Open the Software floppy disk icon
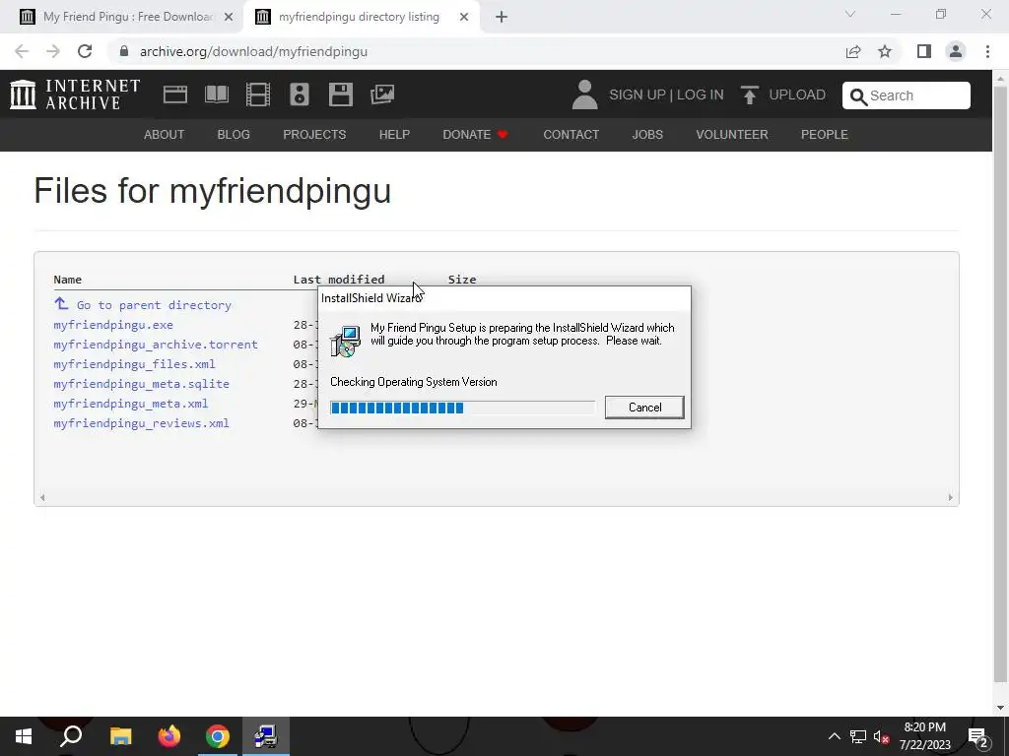Image resolution: width=1009 pixels, height=756 pixels. [x=340, y=94]
